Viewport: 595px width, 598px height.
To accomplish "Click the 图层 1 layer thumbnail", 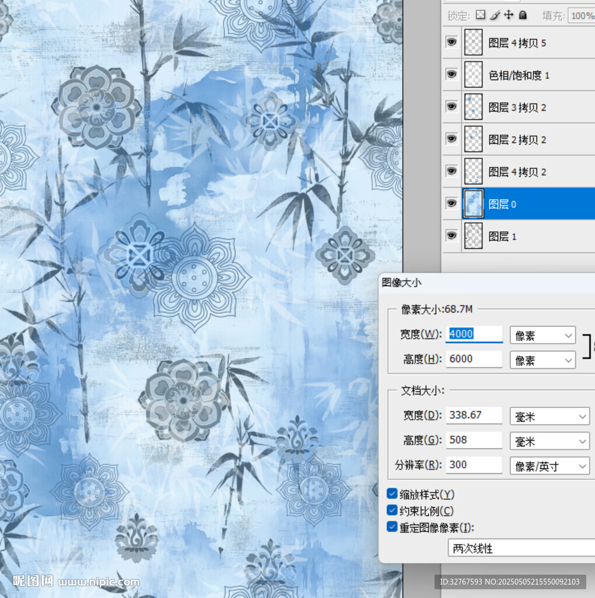I will point(474,236).
